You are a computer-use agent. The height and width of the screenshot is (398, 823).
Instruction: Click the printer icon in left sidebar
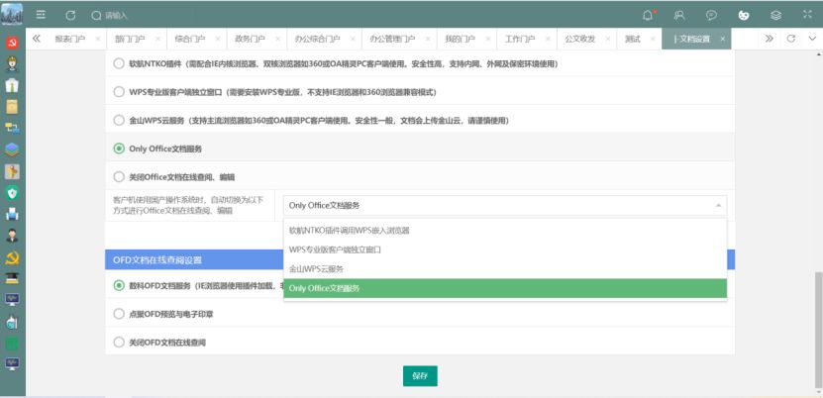click(x=13, y=214)
